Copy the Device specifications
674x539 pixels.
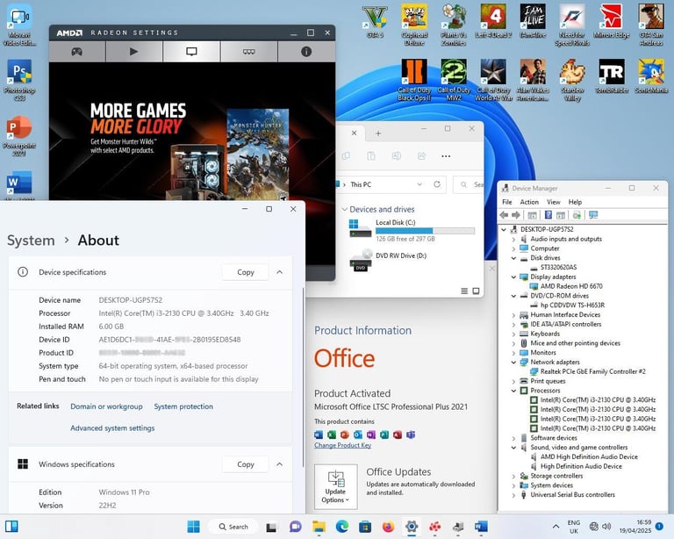[x=246, y=272]
